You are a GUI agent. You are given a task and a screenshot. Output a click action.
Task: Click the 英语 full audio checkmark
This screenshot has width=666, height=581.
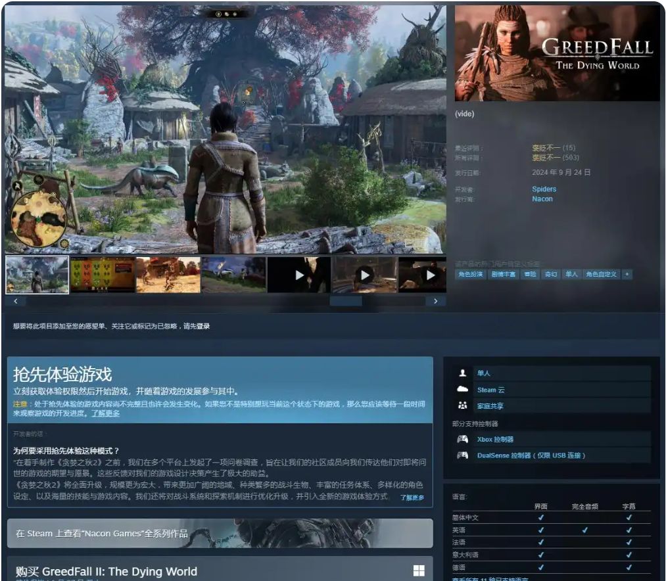pyautogui.click(x=585, y=530)
